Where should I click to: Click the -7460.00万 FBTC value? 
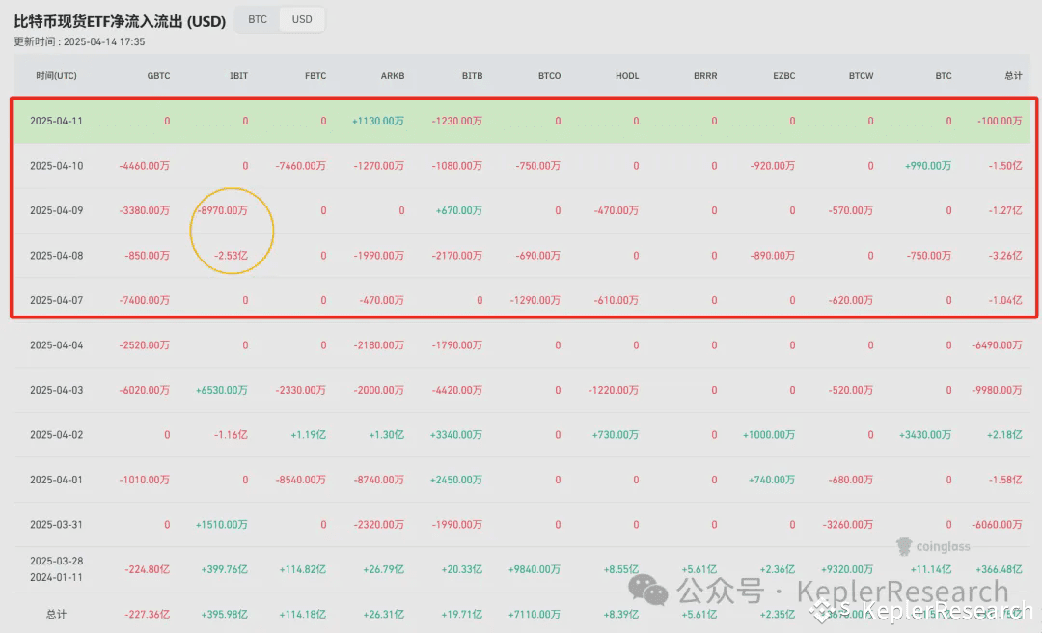pos(300,166)
